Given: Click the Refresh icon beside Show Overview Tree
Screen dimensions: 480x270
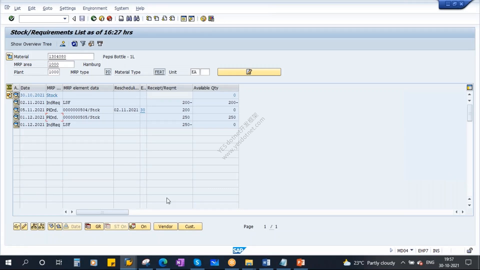Looking at the screenshot, I should 74,44.
